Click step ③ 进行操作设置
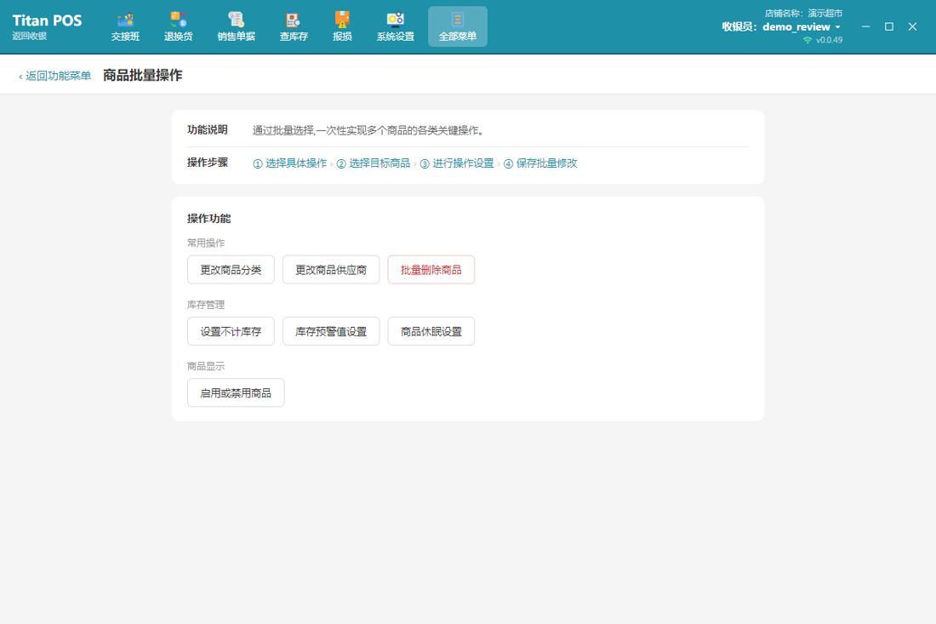The height and width of the screenshot is (624, 936). point(457,163)
